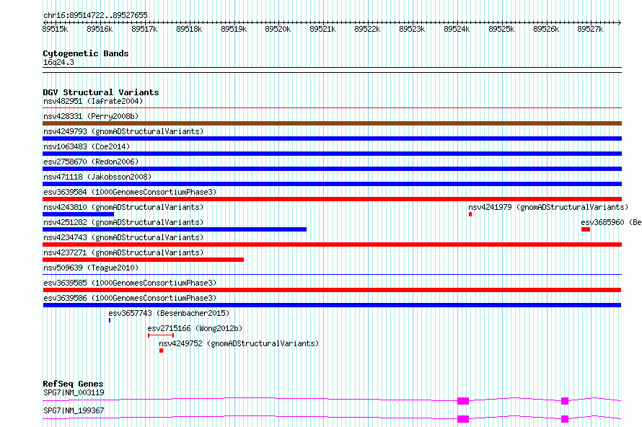This screenshot has width=642, height=427.
Task: Click esv3639584 1000Genomes variant label
Action: click(130, 192)
